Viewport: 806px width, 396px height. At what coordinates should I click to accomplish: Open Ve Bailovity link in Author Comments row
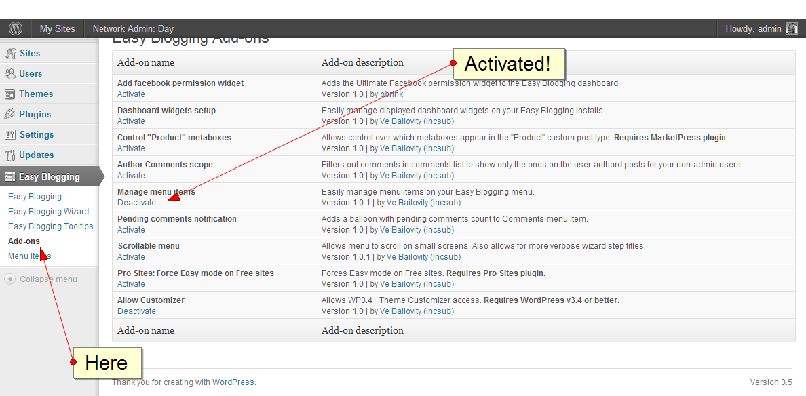(417, 176)
